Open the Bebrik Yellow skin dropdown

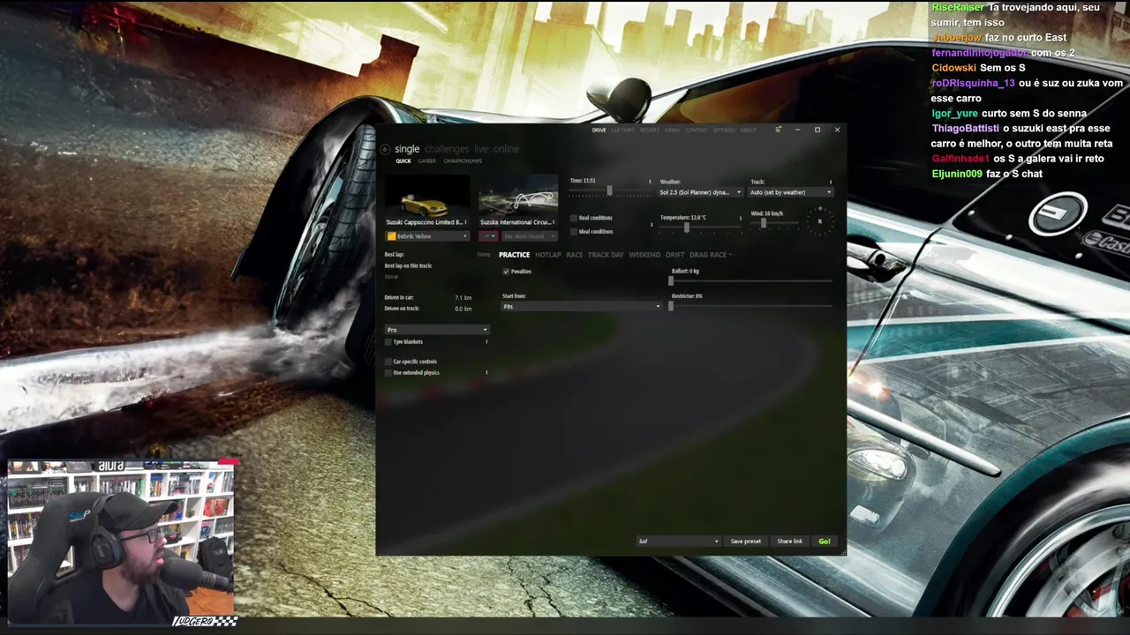click(x=427, y=236)
